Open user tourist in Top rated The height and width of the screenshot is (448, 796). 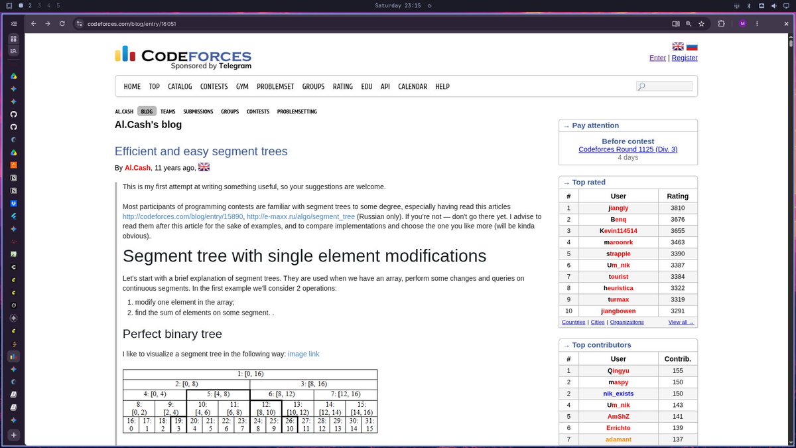(x=618, y=276)
